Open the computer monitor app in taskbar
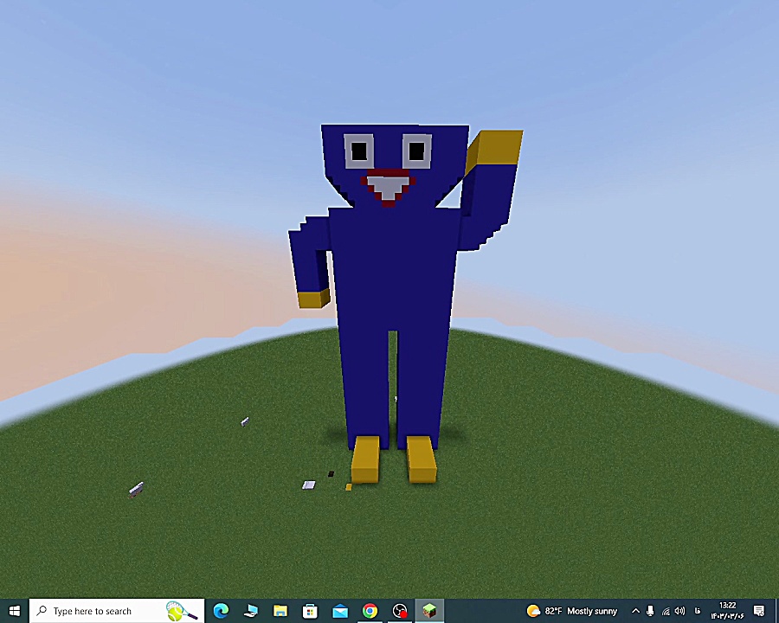779x623 pixels. point(251,611)
